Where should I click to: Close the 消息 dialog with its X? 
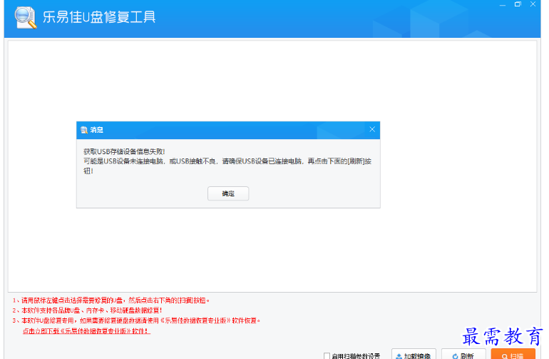click(x=372, y=129)
